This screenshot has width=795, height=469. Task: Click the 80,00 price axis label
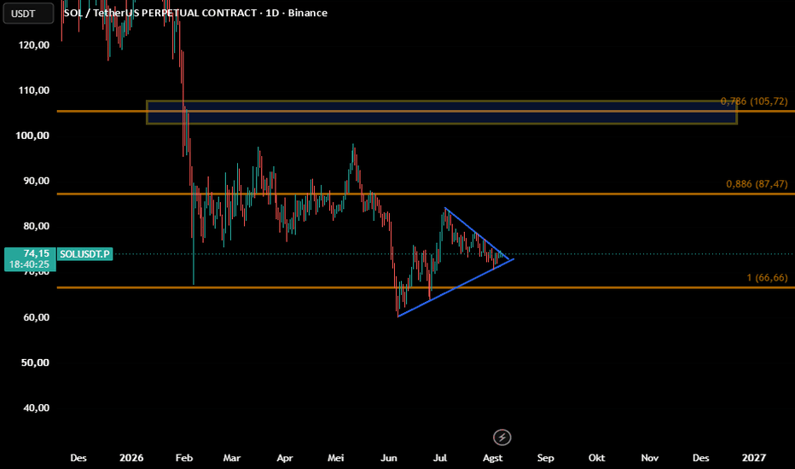(x=36, y=226)
